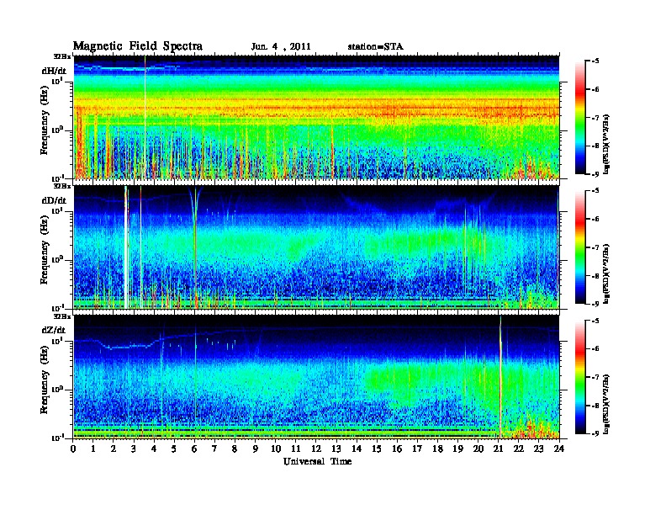Click the "dZ/dt" panel label
The width and height of the screenshot is (666, 515).
[54, 330]
